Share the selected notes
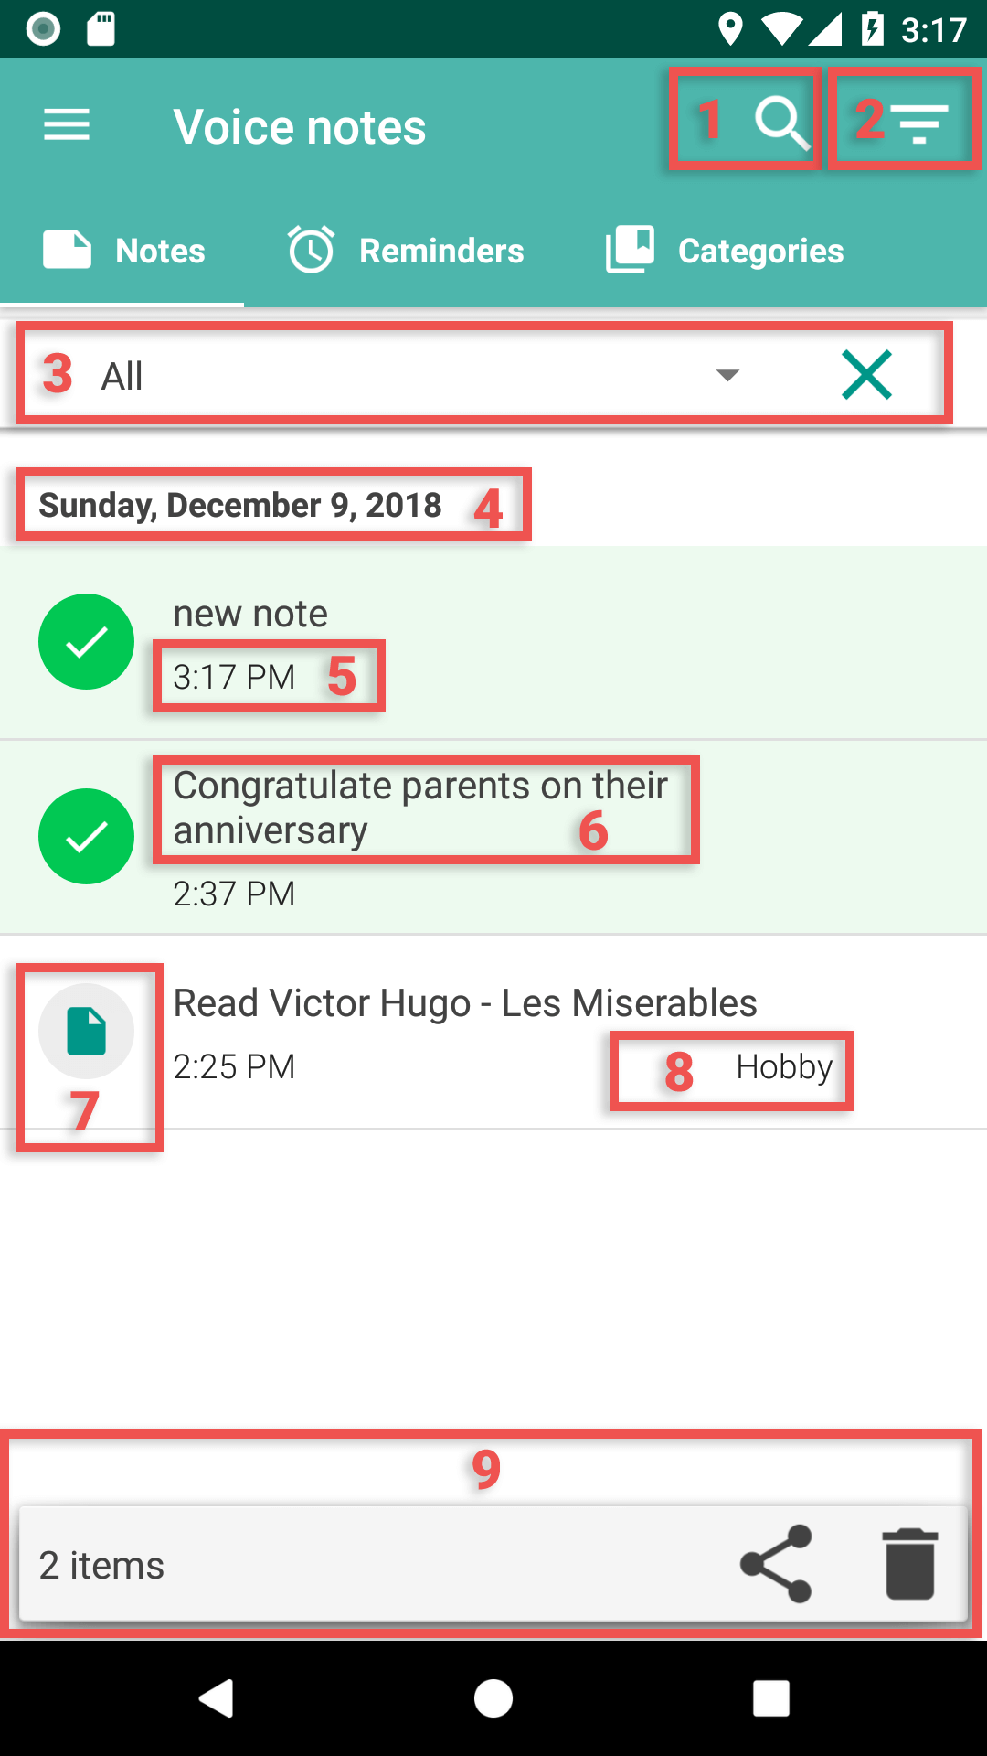Image resolution: width=987 pixels, height=1756 pixels. coord(776,1564)
